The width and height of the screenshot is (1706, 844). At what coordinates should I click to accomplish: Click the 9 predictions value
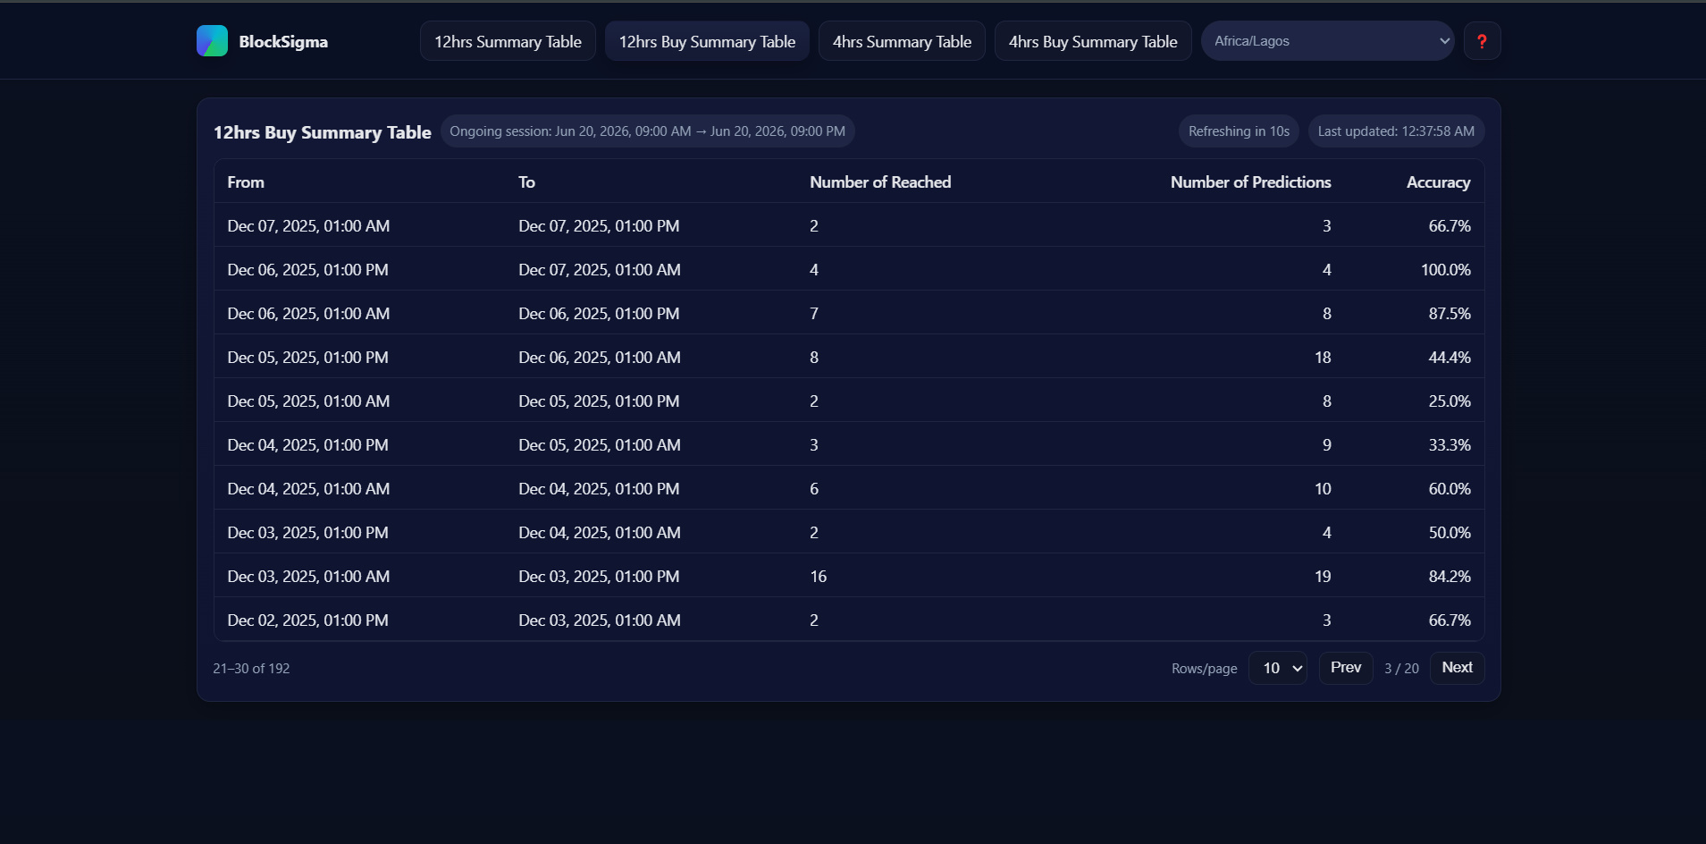[1326, 445]
